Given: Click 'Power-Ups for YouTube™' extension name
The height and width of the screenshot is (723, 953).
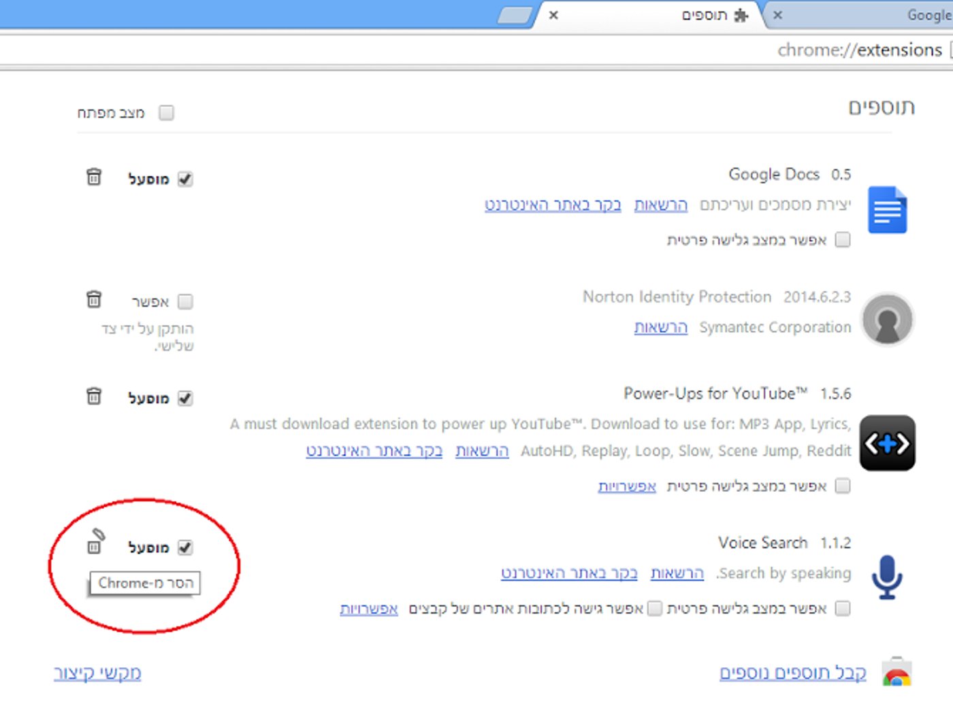Looking at the screenshot, I should coord(715,394).
